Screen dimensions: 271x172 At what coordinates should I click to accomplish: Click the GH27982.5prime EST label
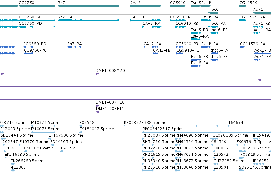coord(230,161)
